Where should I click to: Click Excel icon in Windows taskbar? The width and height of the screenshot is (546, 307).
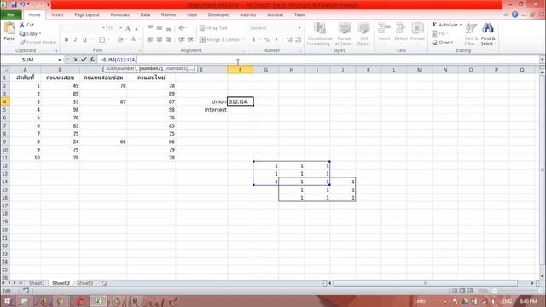click(98, 301)
